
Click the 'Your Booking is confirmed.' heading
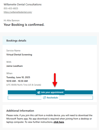click(24, 25)
